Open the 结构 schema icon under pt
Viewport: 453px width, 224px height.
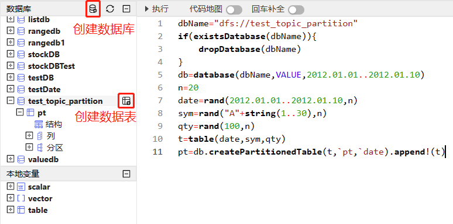tap(39, 124)
